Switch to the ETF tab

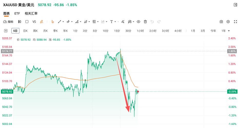(17, 13)
